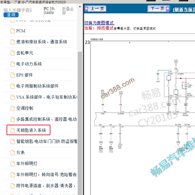Click the document icon beside PCM

point(13,31)
